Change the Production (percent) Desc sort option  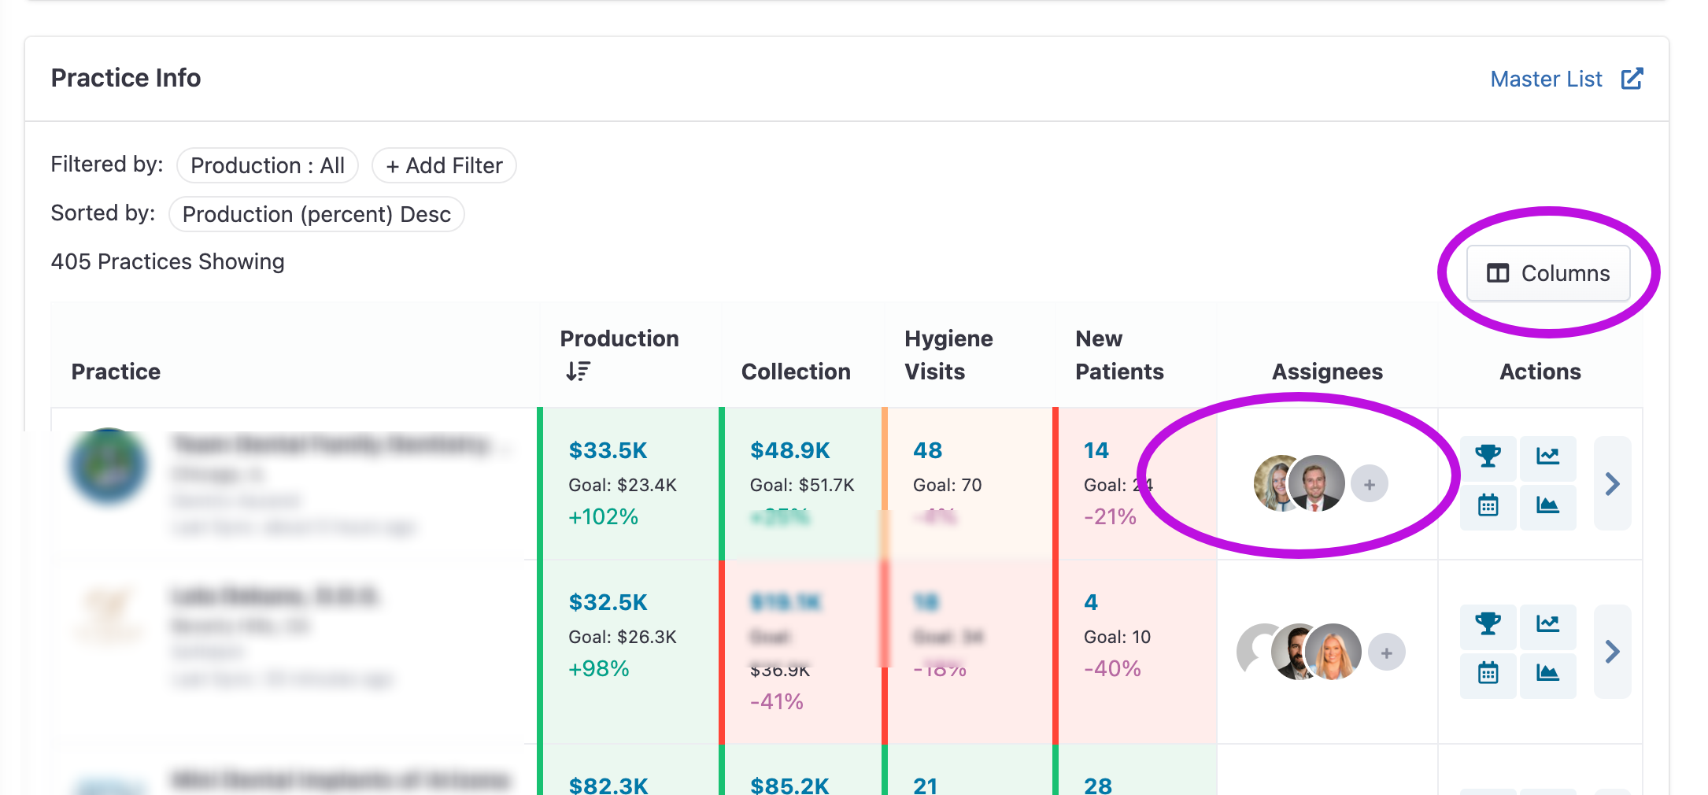316,214
